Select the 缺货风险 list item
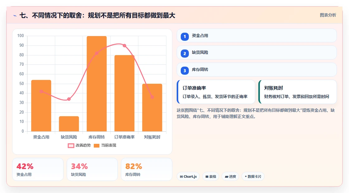The image size is (349, 193). coord(257,53)
